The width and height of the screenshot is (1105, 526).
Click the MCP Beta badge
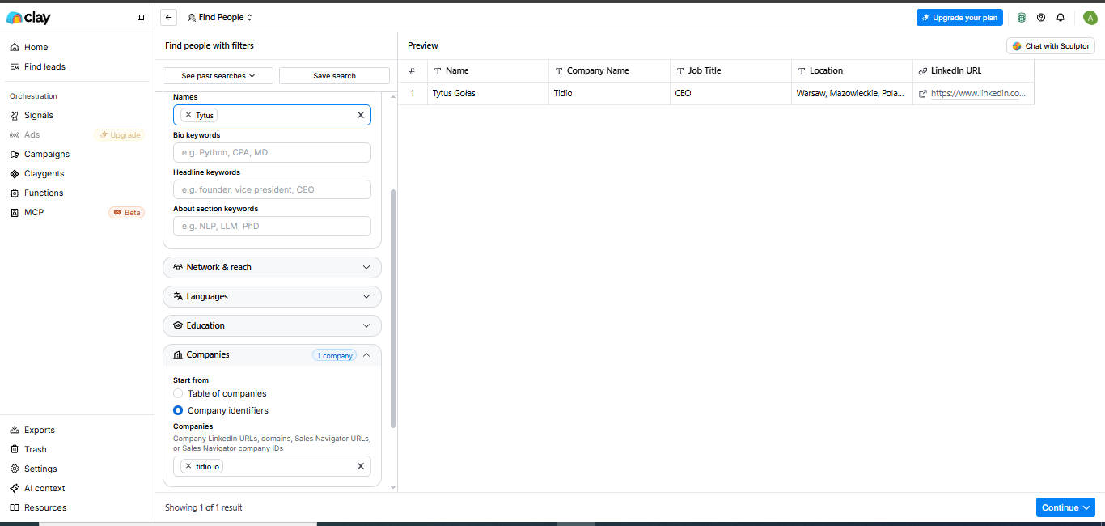[x=127, y=213]
